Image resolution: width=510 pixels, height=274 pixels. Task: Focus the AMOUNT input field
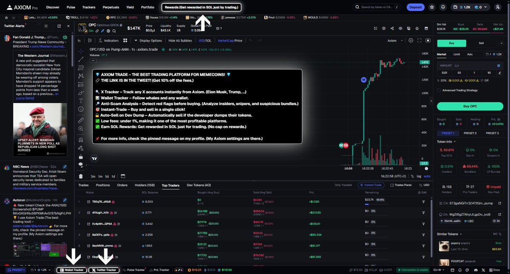(470, 66)
